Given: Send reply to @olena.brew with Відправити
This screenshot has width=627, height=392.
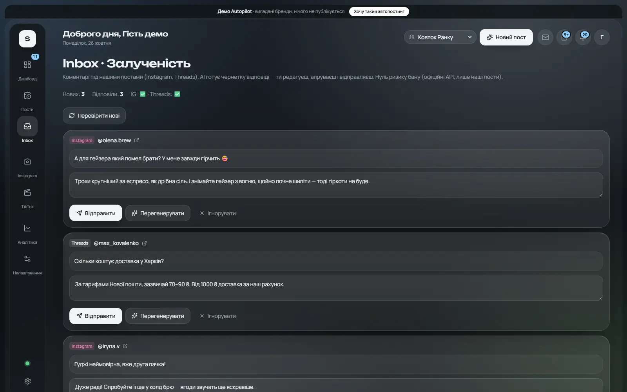Looking at the screenshot, I should [x=96, y=213].
